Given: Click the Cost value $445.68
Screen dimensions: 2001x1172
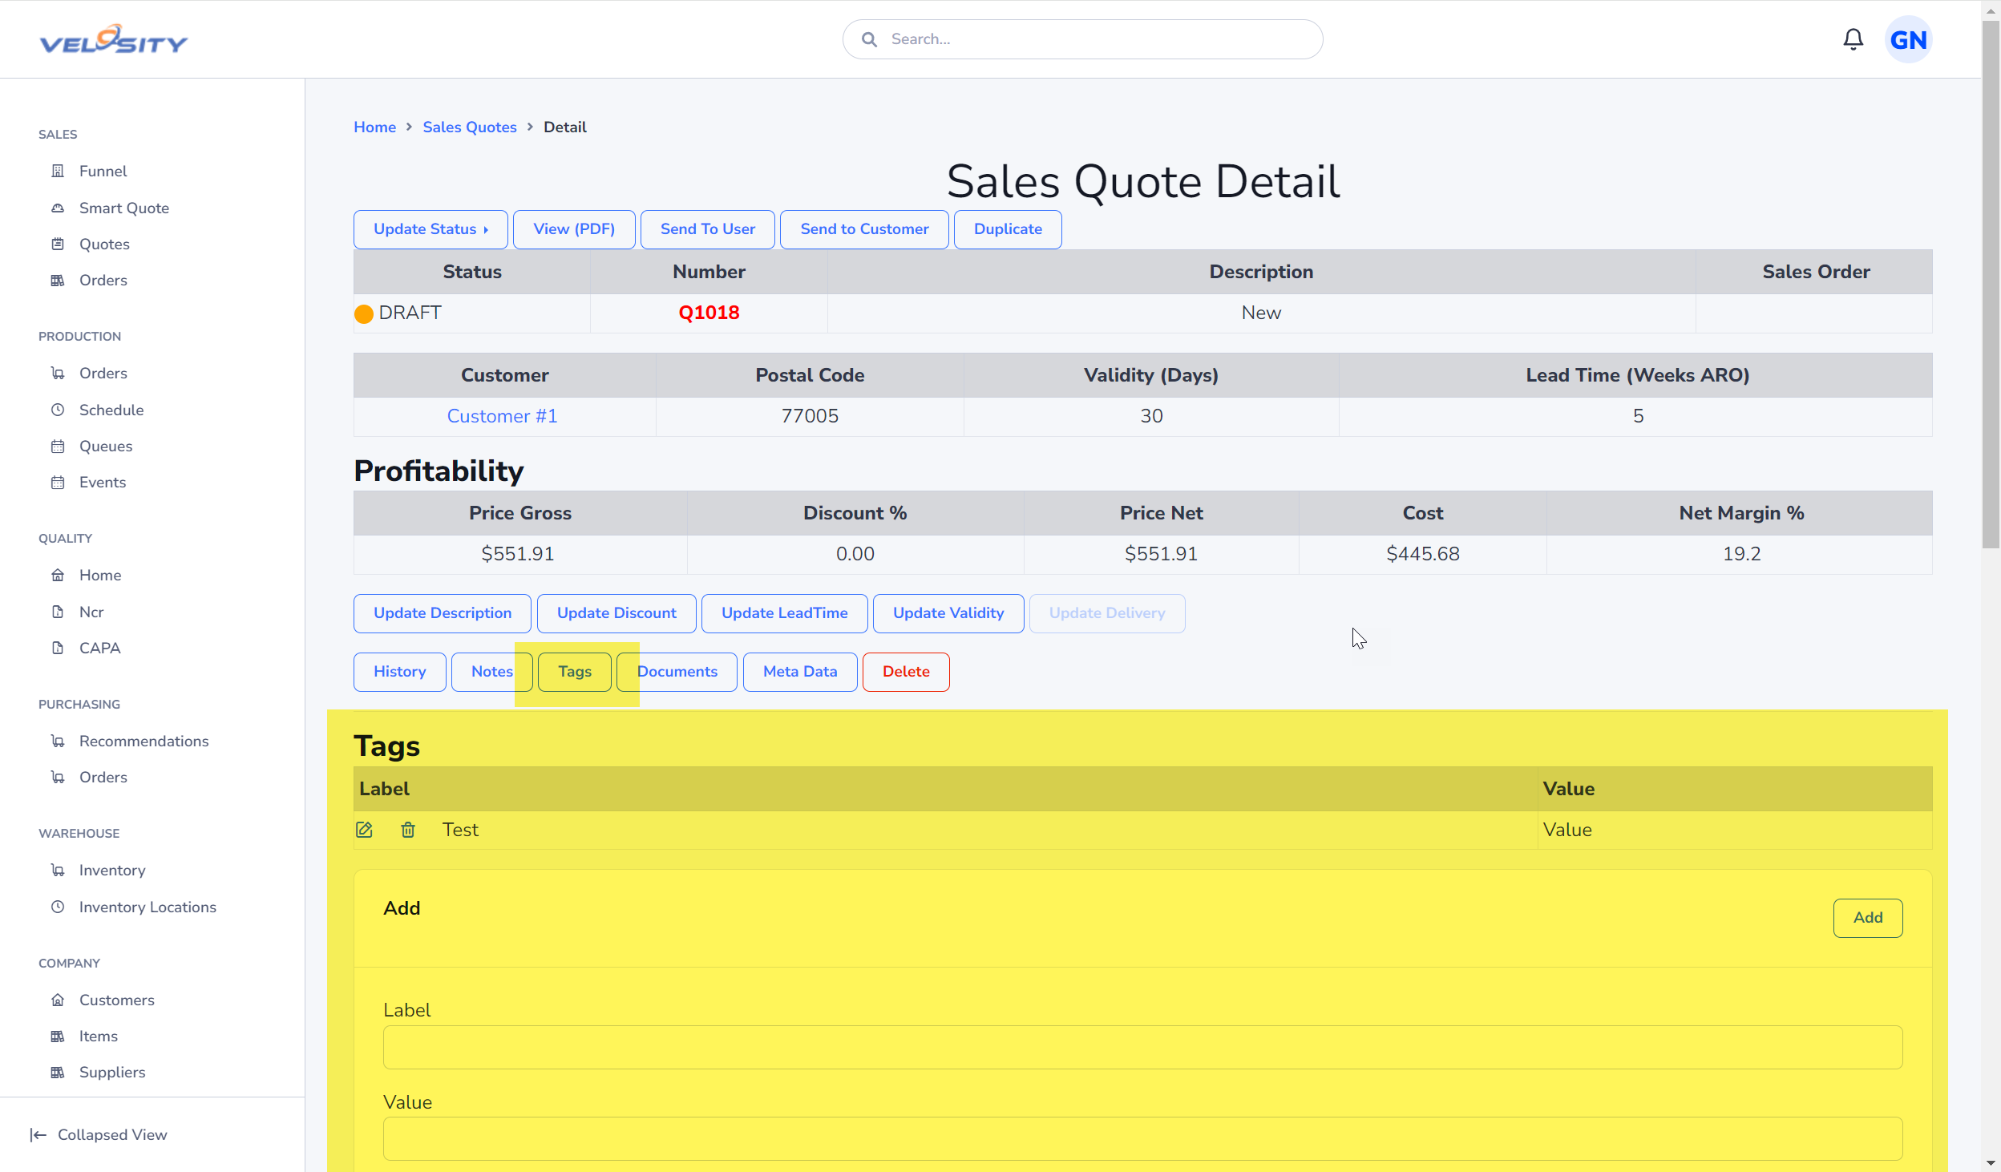Looking at the screenshot, I should point(1422,554).
